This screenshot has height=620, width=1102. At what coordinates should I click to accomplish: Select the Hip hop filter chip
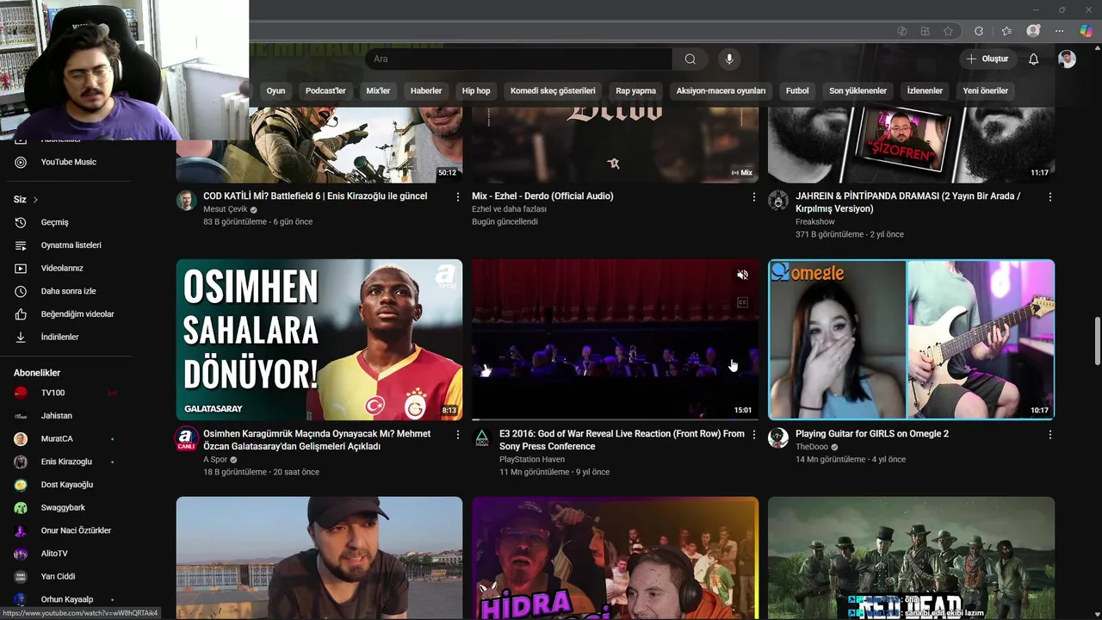(x=476, y=90)
